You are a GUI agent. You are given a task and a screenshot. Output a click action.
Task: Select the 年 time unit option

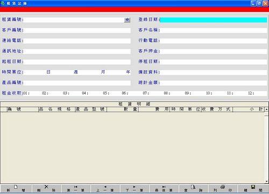pyautogui.click(x=128, y=72)
